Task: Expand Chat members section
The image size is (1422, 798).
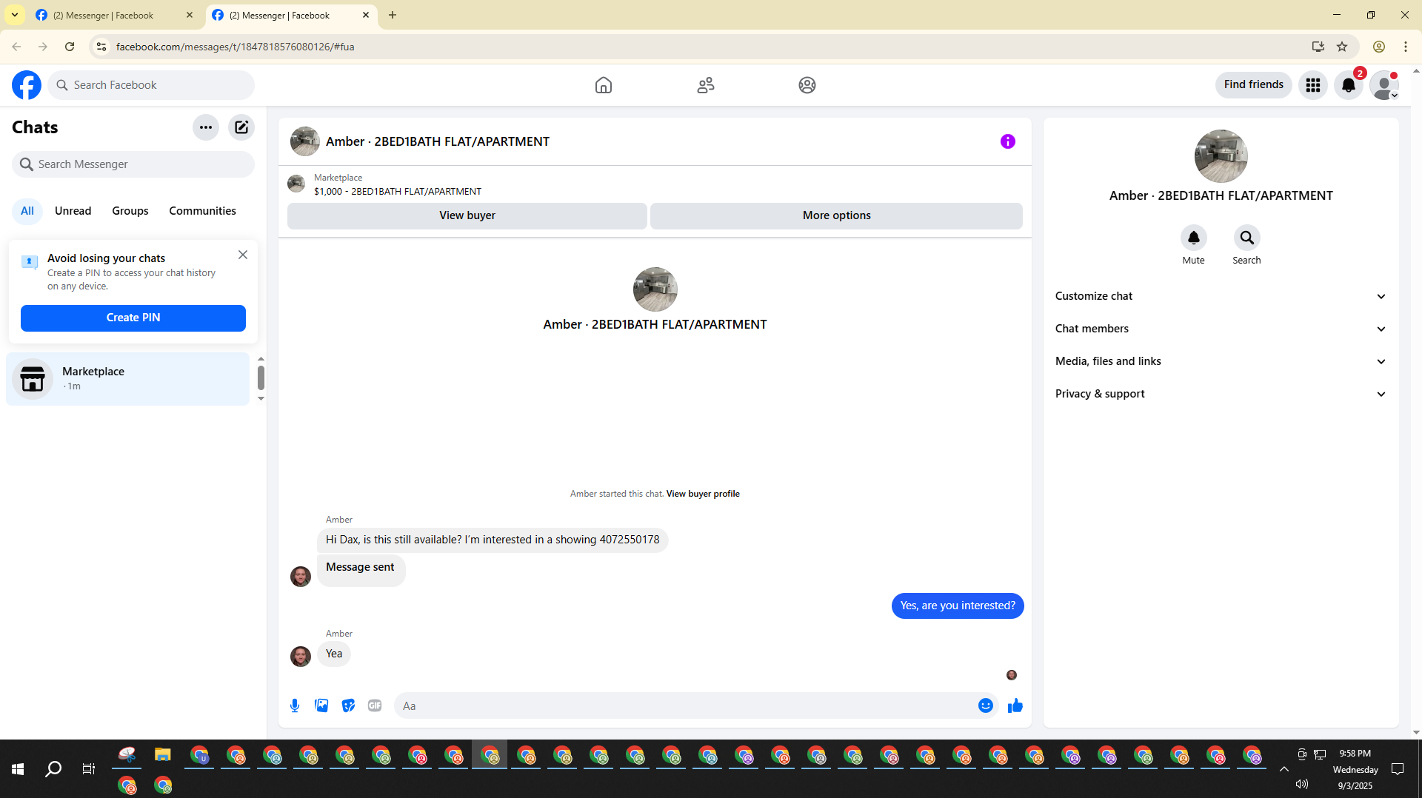Action: (x=1221, y=329)
